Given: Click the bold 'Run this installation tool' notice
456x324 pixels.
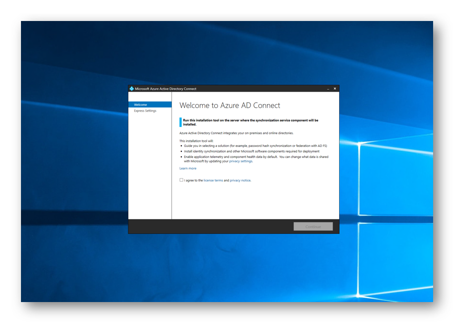Looking at the screenshot, I should click(250, 122).
